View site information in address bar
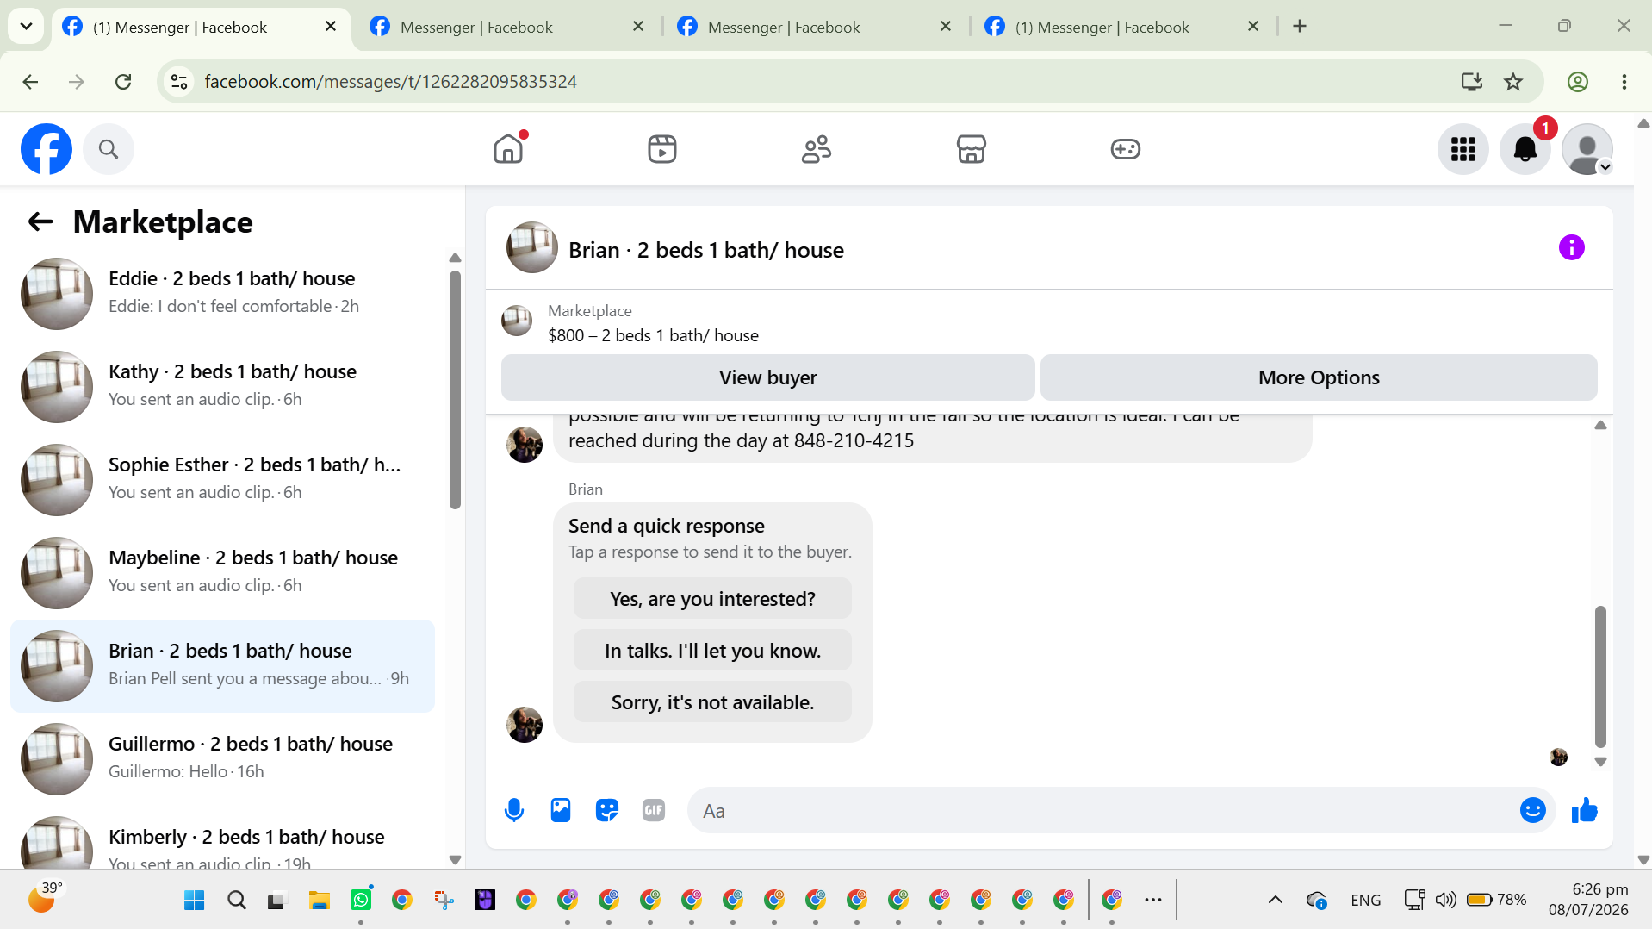 tap(179, 82)
